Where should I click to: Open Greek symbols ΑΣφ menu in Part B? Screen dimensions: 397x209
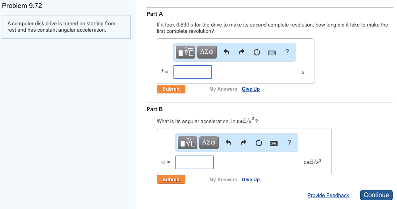(208, 142)
